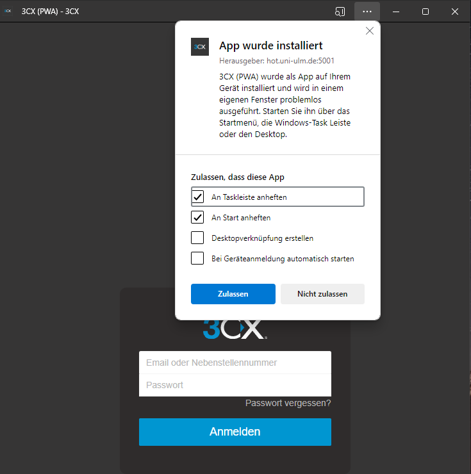
Task: Click the 'App wurde installiert' heading
Action: (x=270, y=45)
